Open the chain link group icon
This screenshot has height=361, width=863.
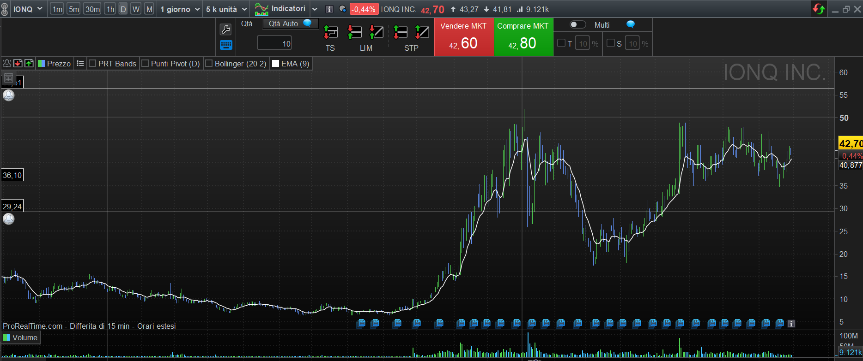tap(5, 9)
